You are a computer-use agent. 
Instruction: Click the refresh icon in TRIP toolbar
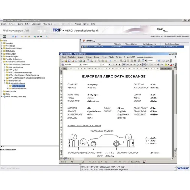(13, 37)
